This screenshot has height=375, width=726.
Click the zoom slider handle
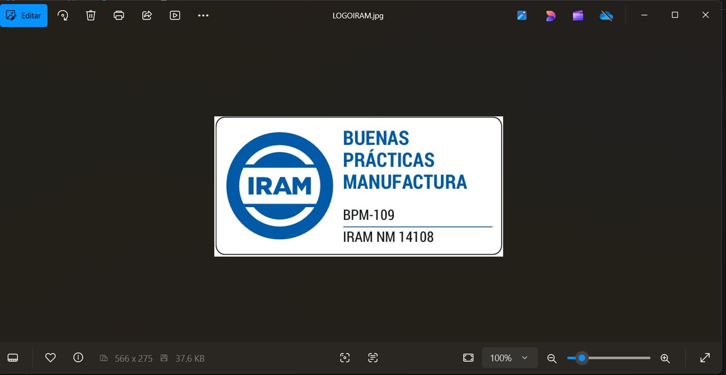coord(582,358)
